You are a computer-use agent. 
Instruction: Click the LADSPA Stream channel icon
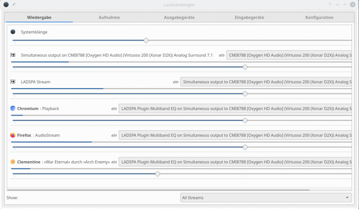tap(13, 82)
